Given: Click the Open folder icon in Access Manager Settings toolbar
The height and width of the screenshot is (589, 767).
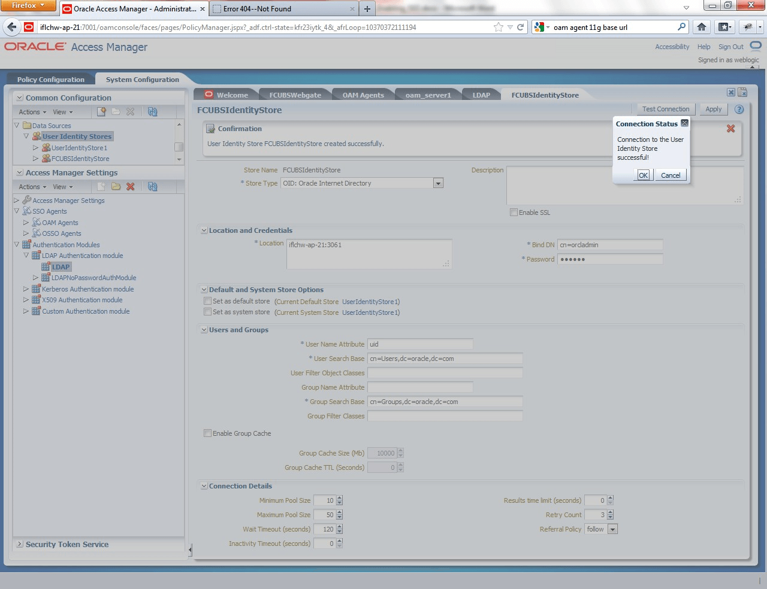Looking at the screenshot, I should click(x=116, y=187).
